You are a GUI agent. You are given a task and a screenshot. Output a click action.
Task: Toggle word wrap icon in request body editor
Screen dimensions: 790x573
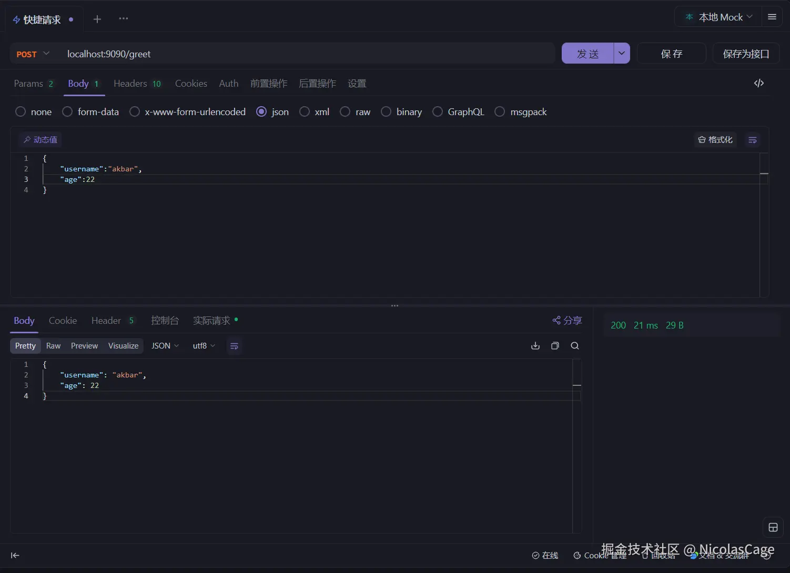753,140
